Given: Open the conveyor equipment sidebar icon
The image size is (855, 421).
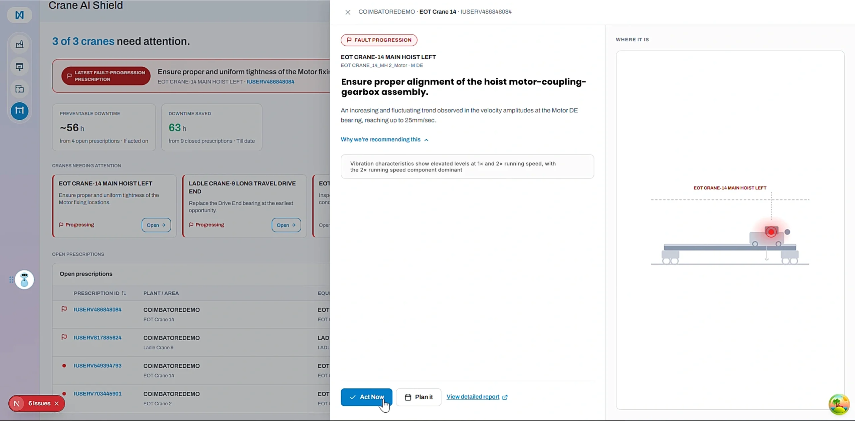Looking at the screenshot, I should [19, 67].
